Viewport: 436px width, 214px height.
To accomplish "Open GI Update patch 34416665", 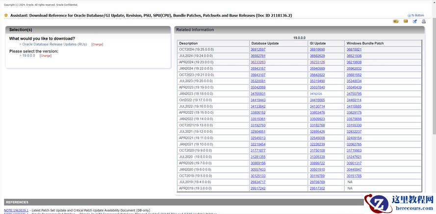I will pos(317,100).
